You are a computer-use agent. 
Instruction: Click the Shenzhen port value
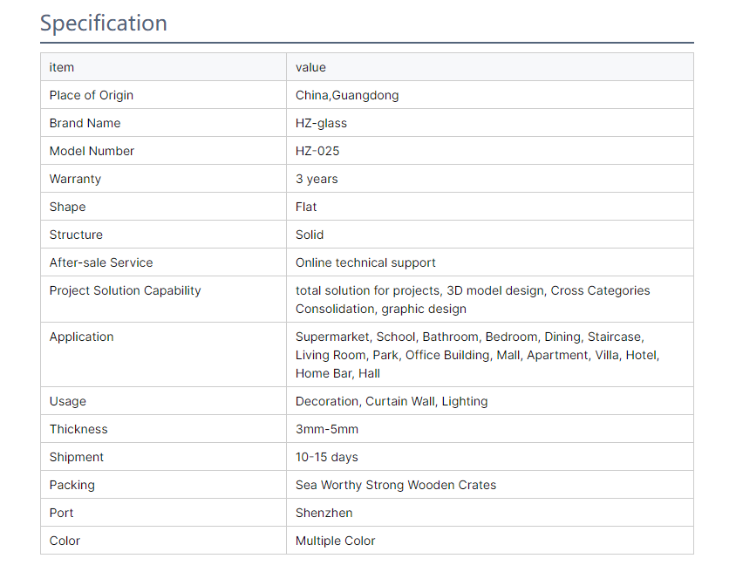[x=324, y=513]
